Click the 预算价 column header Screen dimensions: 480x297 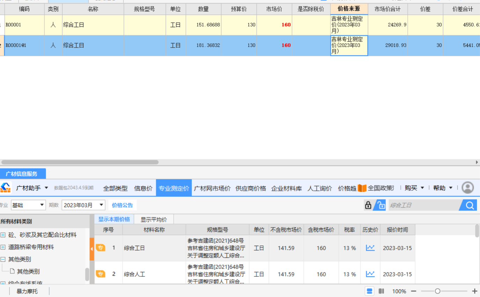point(239,9)
